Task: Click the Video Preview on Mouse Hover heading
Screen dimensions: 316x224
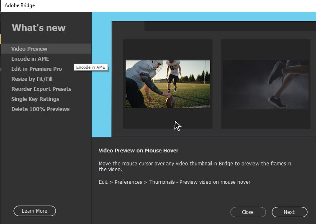Action: coord(139,151)
